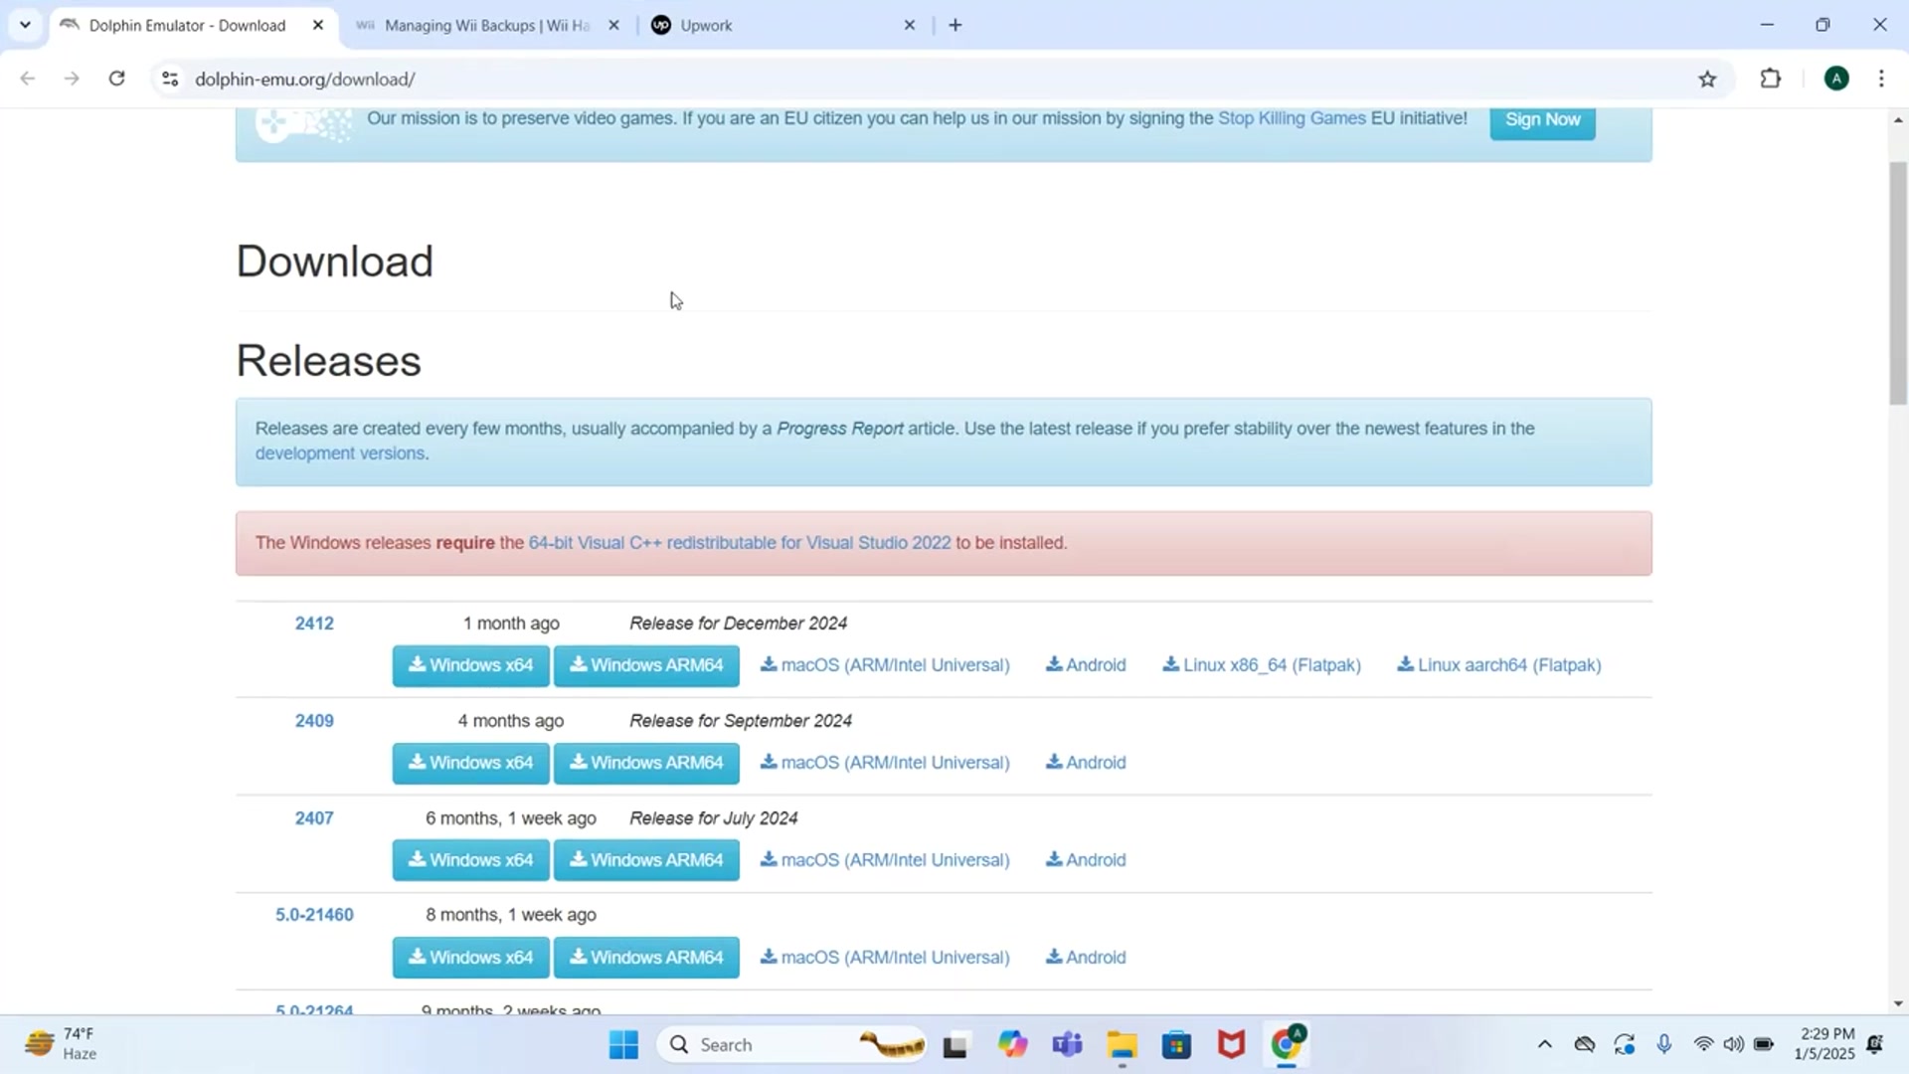Open Copilot from the taskbar

(1012, 1045)
